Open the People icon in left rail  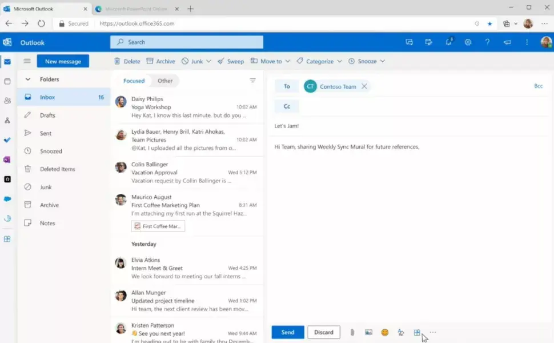(x=7, y=101)
